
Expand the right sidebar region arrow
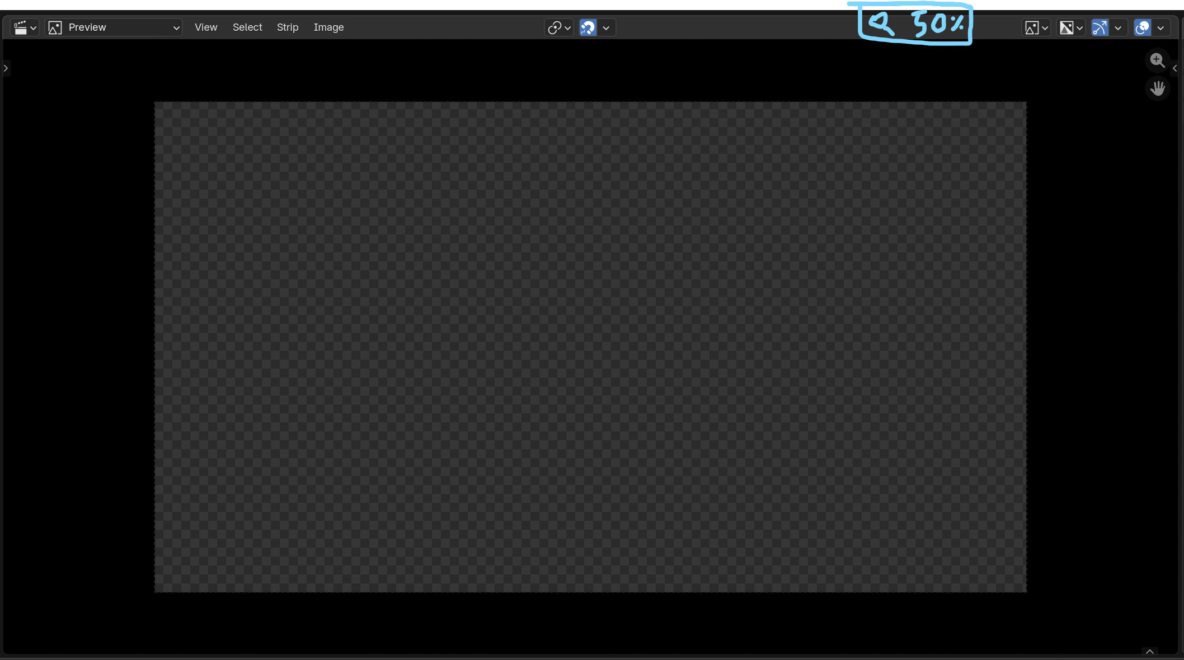point(1175,68)
